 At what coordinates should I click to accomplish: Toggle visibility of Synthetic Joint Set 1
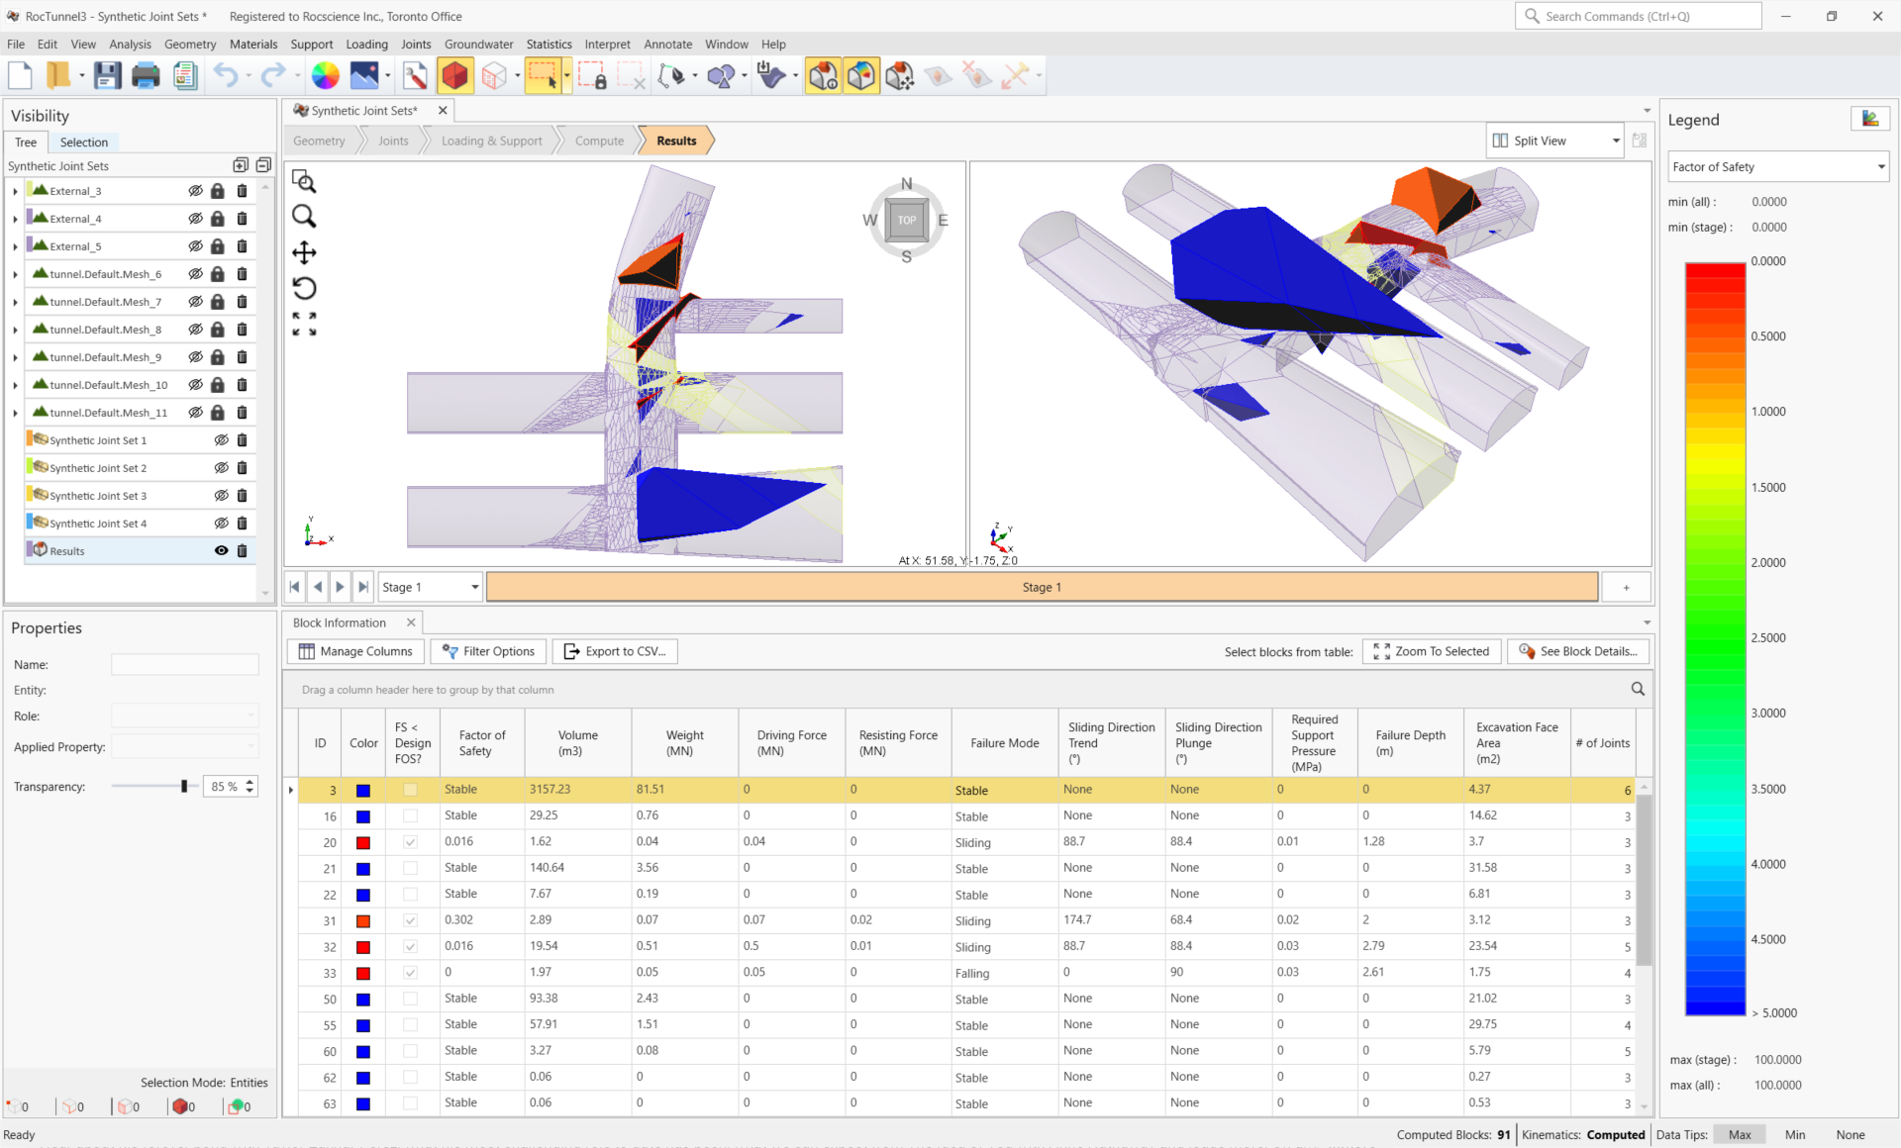pos(220,439)
